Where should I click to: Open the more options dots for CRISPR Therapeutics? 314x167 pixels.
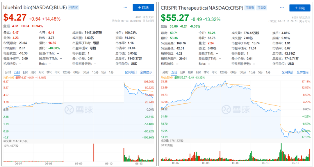pyautogui.click(x=282, y=7)
